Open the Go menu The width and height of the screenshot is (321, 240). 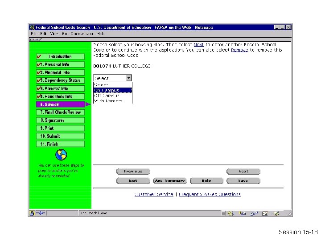65,34
